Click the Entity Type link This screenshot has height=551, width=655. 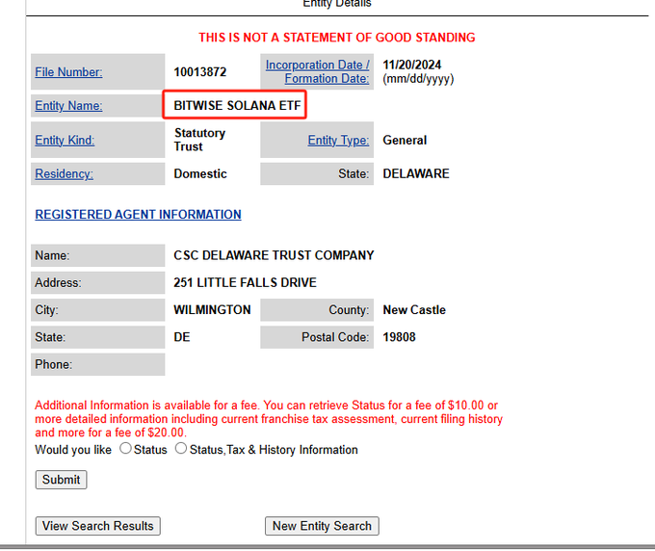338,140
